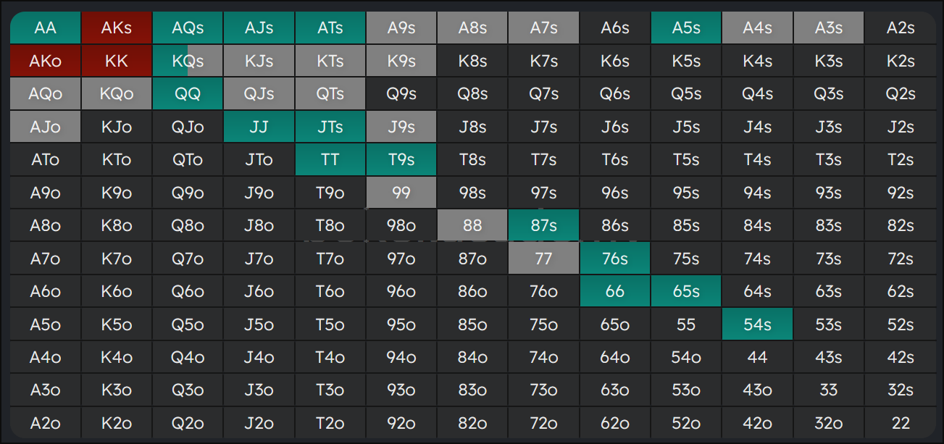Select the JTs suited connector cell
Viewport: 944px width, 444px height.
point(330,127)
